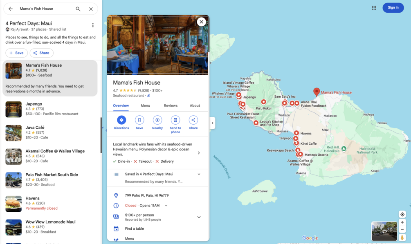Expand the place description chevron
This screenshot has height=244, width=411.
click(199, 153)
